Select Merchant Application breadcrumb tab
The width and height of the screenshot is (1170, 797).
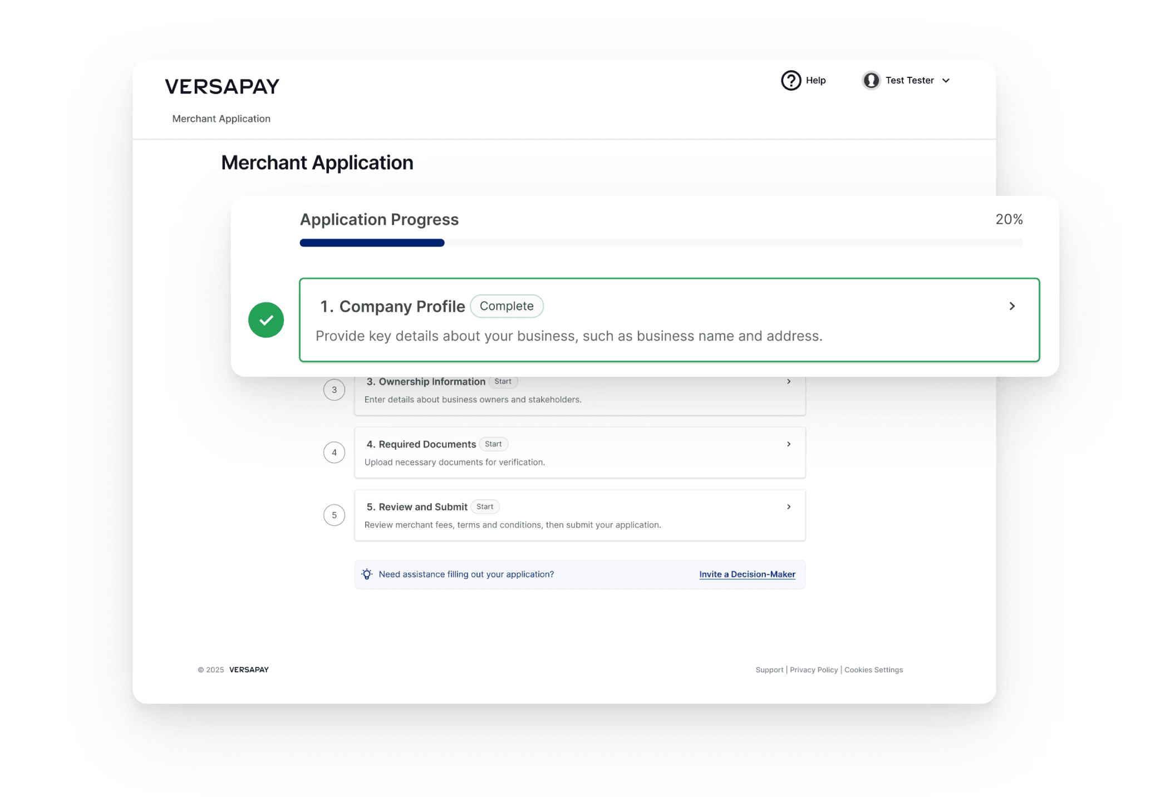(x=221, y=119)
